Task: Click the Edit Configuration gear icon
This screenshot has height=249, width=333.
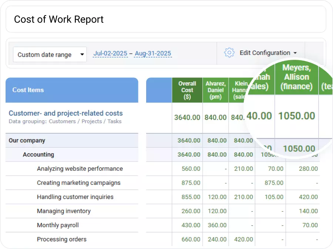Action: click(229, 52)
